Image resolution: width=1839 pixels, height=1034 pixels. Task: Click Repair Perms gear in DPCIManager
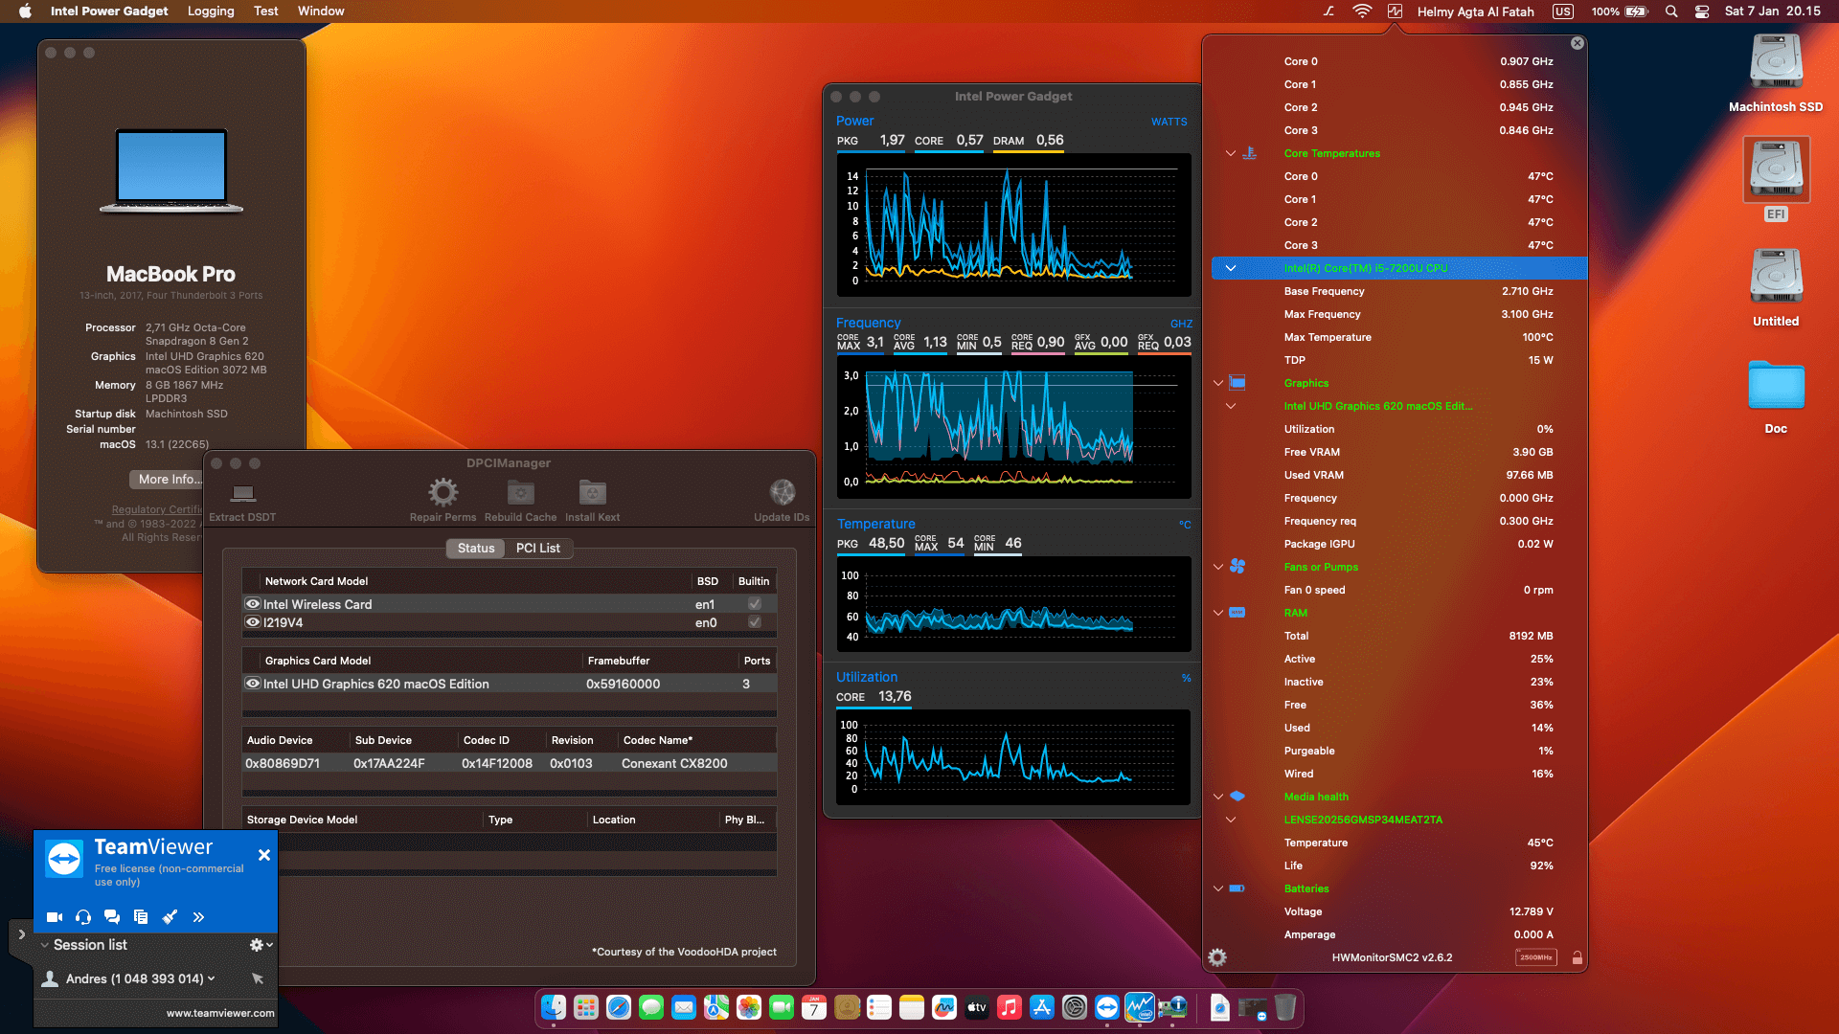[x=443, y=501]
